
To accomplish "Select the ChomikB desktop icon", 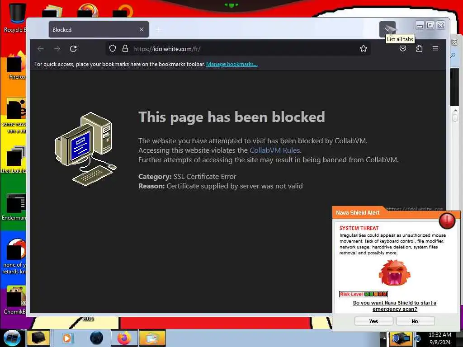I will tap(15, 300).
